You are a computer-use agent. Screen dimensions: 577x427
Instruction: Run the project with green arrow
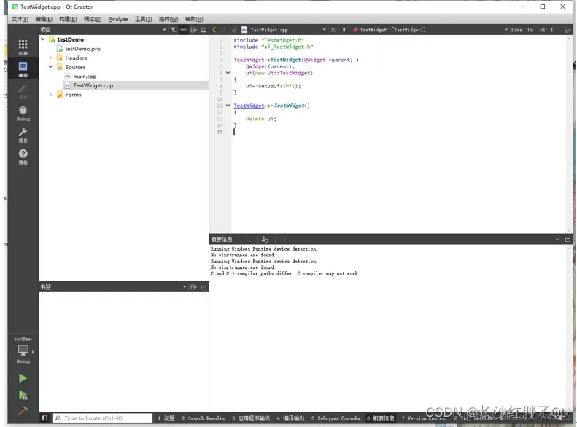click(x=23, y=378)
